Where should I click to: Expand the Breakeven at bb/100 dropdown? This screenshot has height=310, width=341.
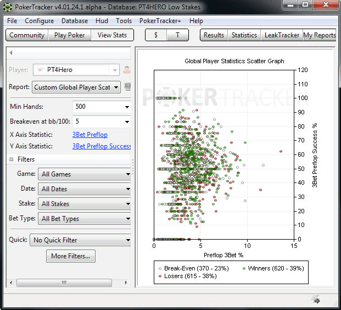point(127,121)
